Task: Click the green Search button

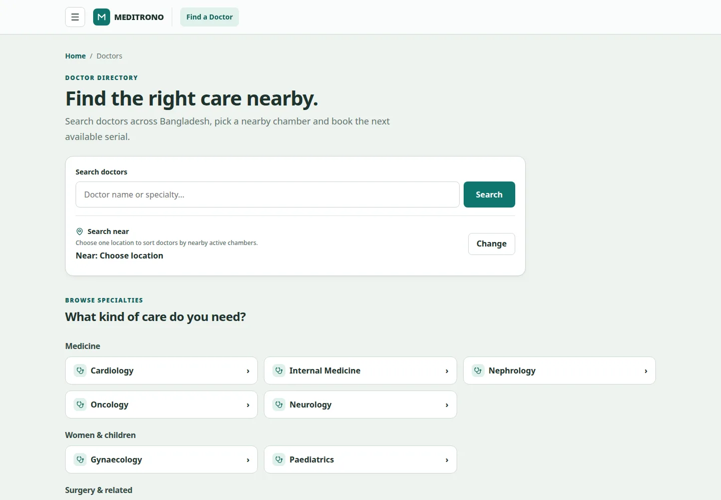Action: [489, 194]
